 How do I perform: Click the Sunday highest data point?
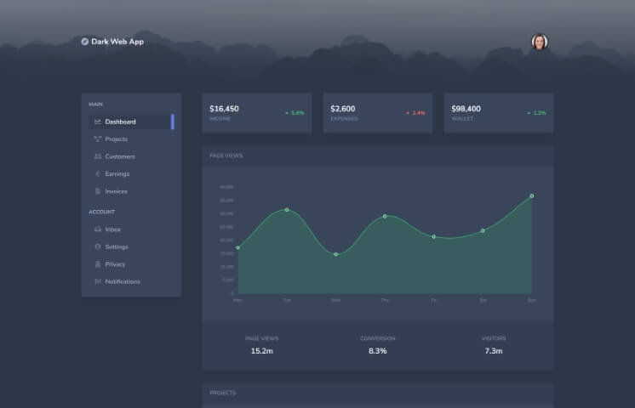point(532,195)
